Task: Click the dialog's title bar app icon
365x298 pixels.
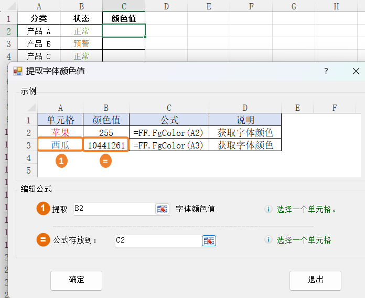Action: coord(18,71)
